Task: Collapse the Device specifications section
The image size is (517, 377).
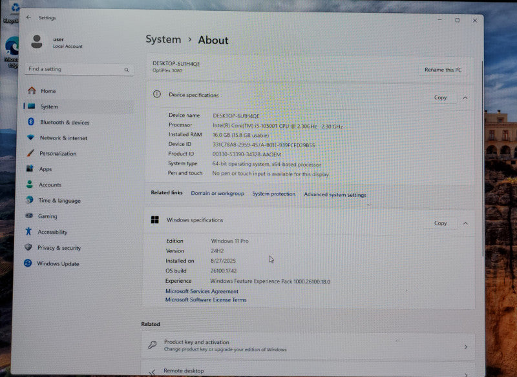Action: point(465,97)
